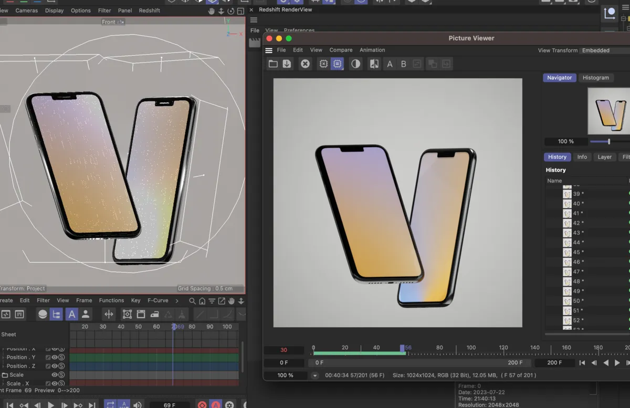Click the Info tab button

point(582,157)
